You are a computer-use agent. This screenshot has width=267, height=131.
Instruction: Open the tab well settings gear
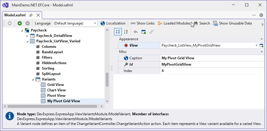point(261,15)
